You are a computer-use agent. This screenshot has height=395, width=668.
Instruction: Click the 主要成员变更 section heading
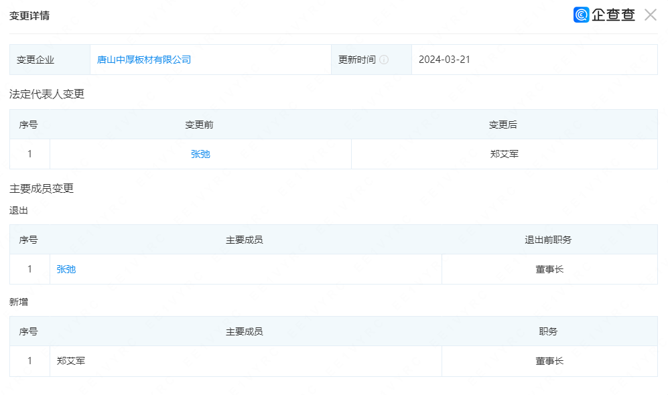click(42, 188)
